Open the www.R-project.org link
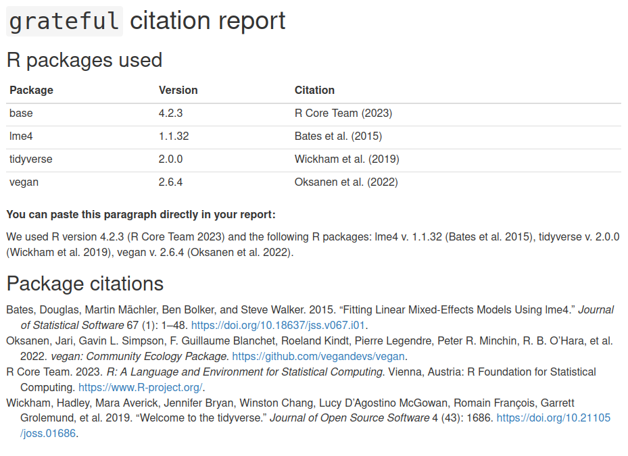Image resolution: width=628 pixels, height=456 pixels. point(140,387)
